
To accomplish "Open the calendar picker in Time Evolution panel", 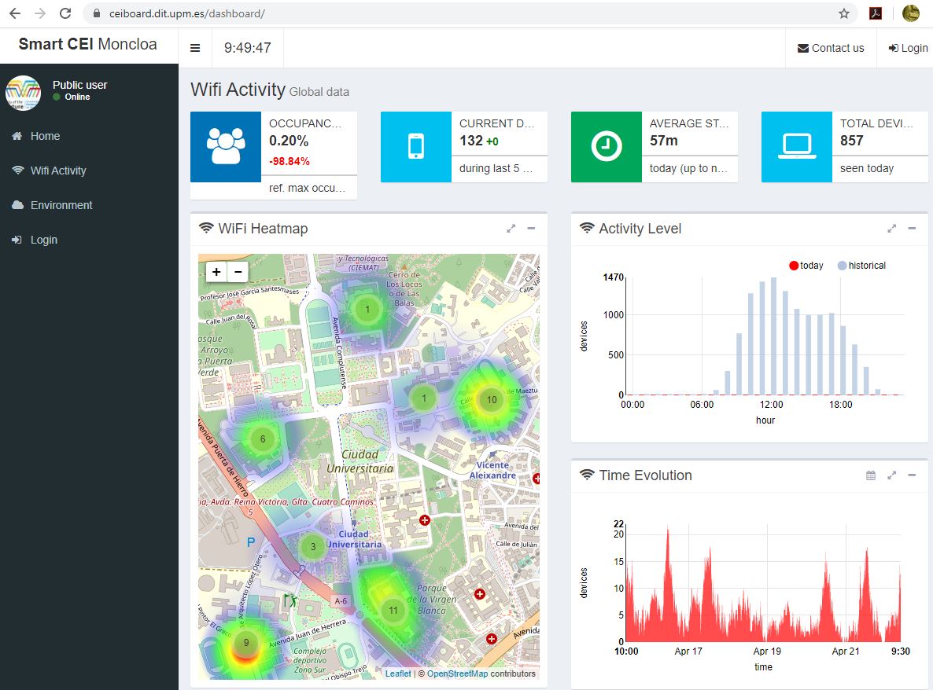I will click(870, 475).
